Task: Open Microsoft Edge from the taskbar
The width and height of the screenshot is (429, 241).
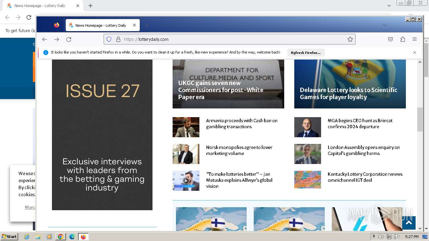Action: pos(72,237)
